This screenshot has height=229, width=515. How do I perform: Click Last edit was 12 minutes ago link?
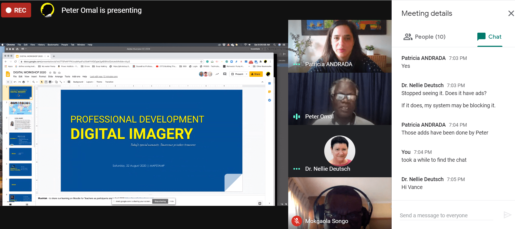coord(104,77)
